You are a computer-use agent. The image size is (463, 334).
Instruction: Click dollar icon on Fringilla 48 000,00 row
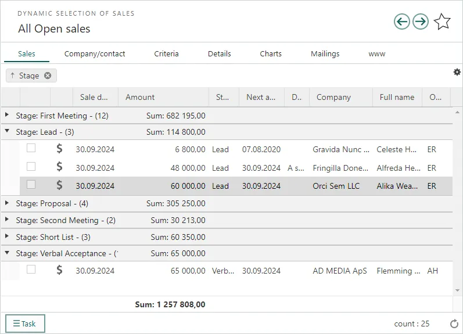tap(59, 167)
